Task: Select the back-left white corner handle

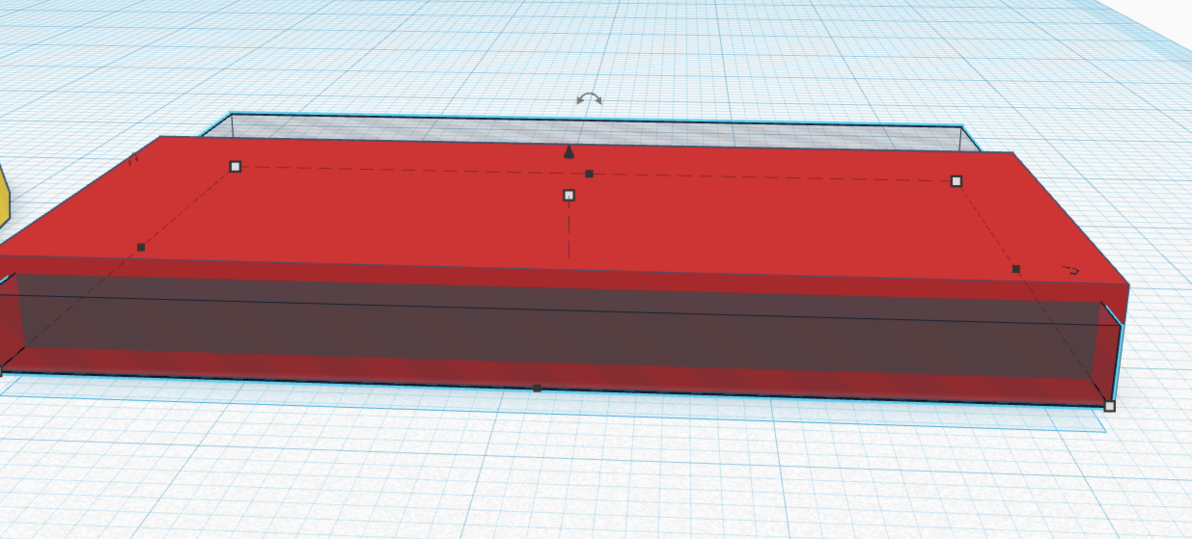Action: click(235, 167)
